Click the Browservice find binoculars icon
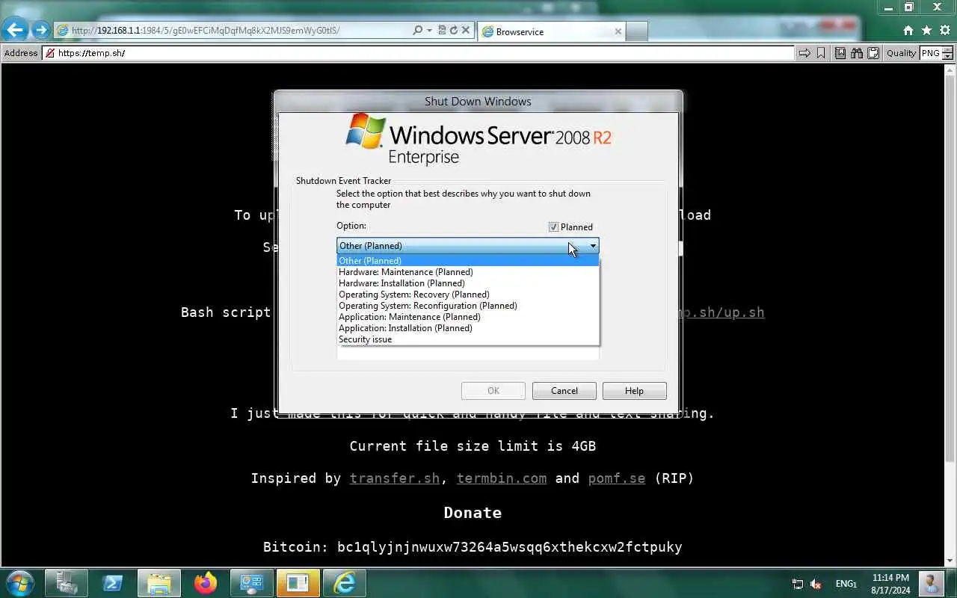This screenshot has width=957, height=598. (x=857, y=53)
